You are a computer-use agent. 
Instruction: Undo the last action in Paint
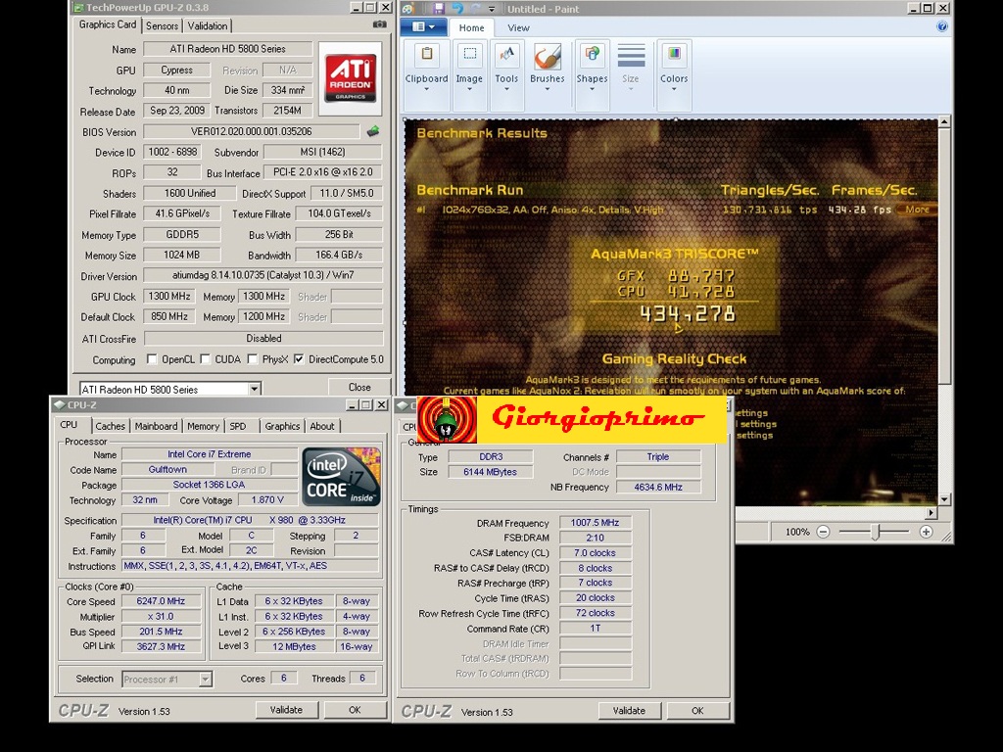click(456, 8)
